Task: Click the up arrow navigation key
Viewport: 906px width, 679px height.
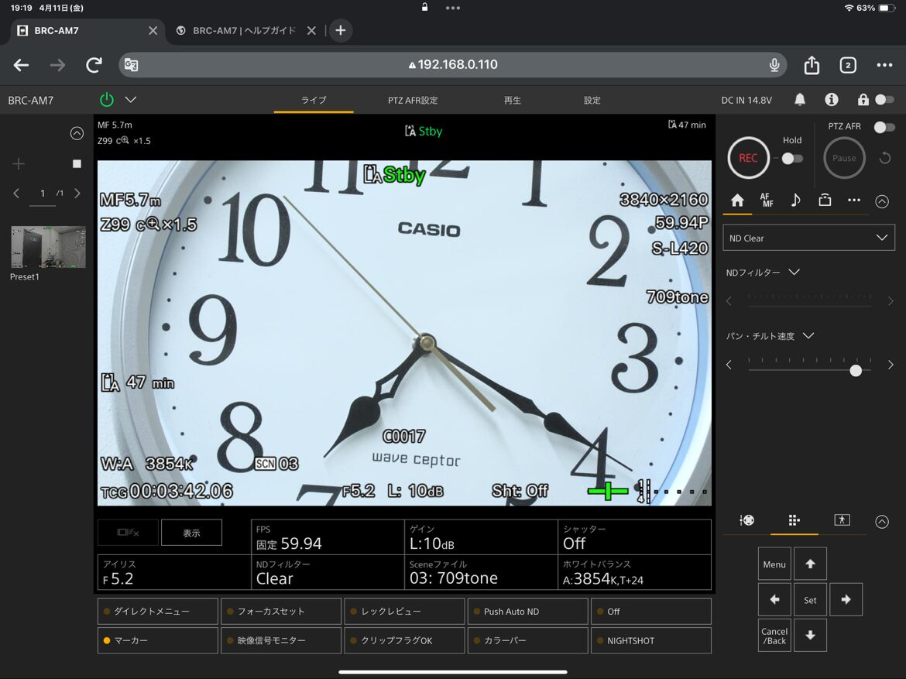Action: [810, 564]
